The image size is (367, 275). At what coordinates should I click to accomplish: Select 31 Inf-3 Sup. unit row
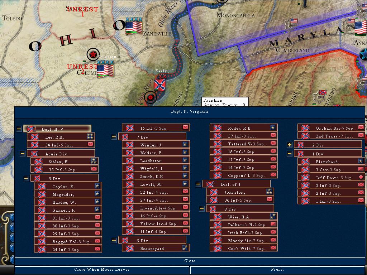pos(68,218)
